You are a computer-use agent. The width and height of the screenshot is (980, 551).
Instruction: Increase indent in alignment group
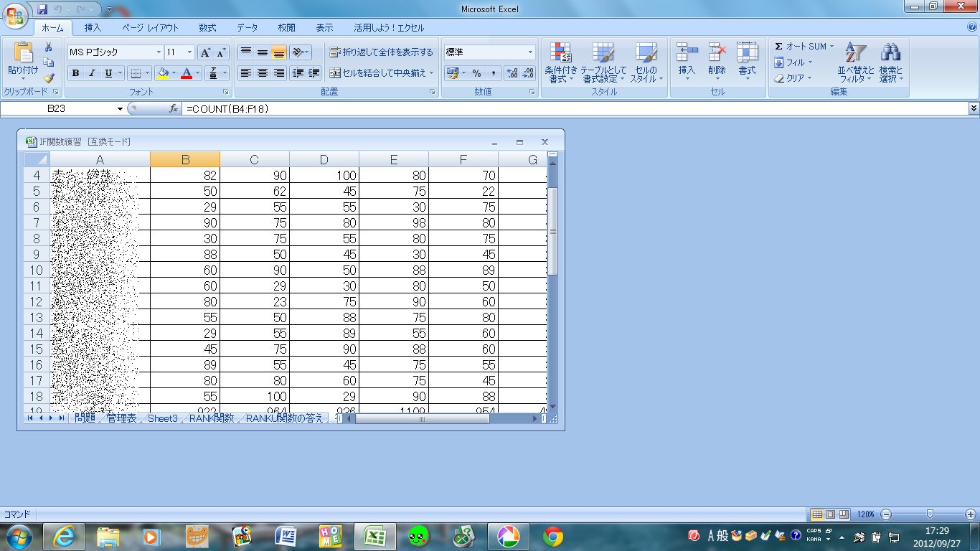click(314, 73)
